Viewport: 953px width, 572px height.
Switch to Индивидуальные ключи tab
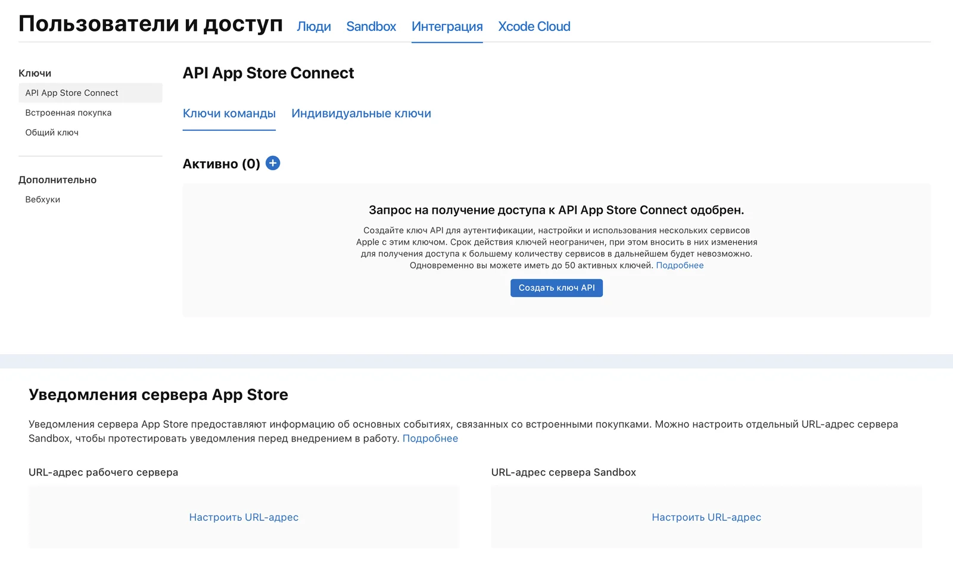361,114
